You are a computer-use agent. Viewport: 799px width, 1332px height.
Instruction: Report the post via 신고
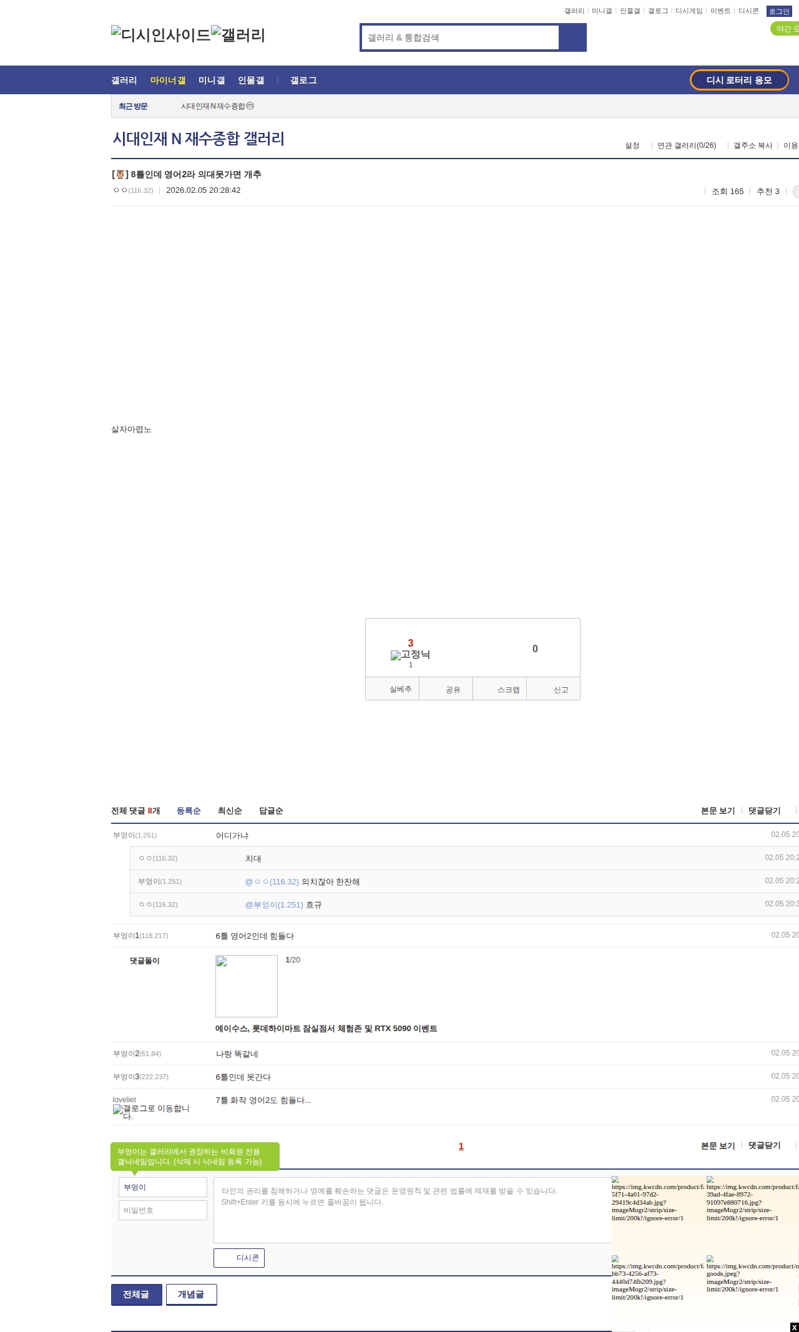coord(554,689)
